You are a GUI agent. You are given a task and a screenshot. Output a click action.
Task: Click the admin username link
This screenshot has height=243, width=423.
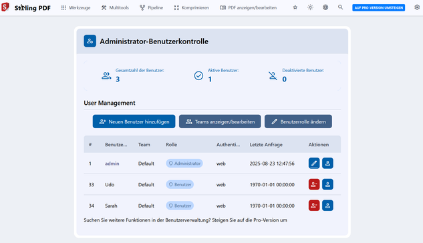(112, 164)
